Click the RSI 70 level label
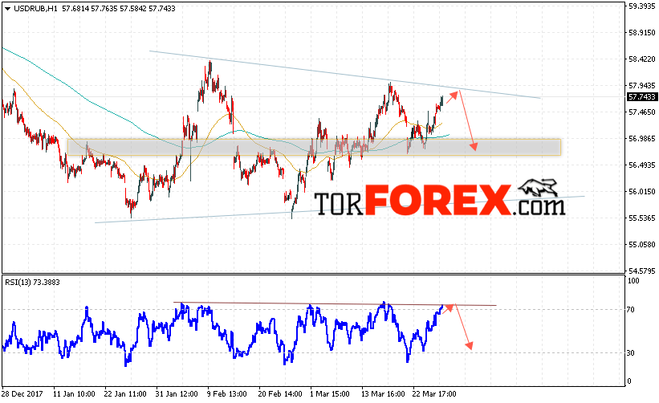Screen dimensions: 659x403 pos(630,310)
